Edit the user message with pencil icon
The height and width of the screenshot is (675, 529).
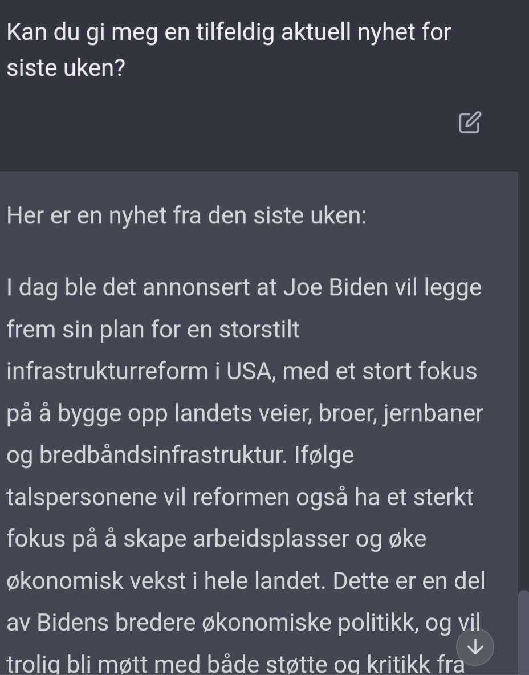click(470, 123)
